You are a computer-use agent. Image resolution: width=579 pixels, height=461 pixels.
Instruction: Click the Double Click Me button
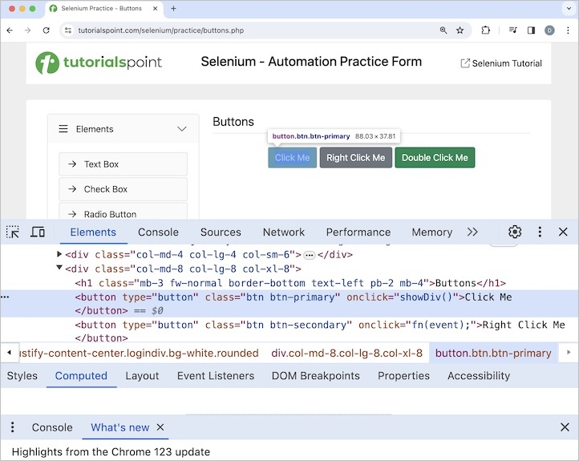[x=435, y=158]
